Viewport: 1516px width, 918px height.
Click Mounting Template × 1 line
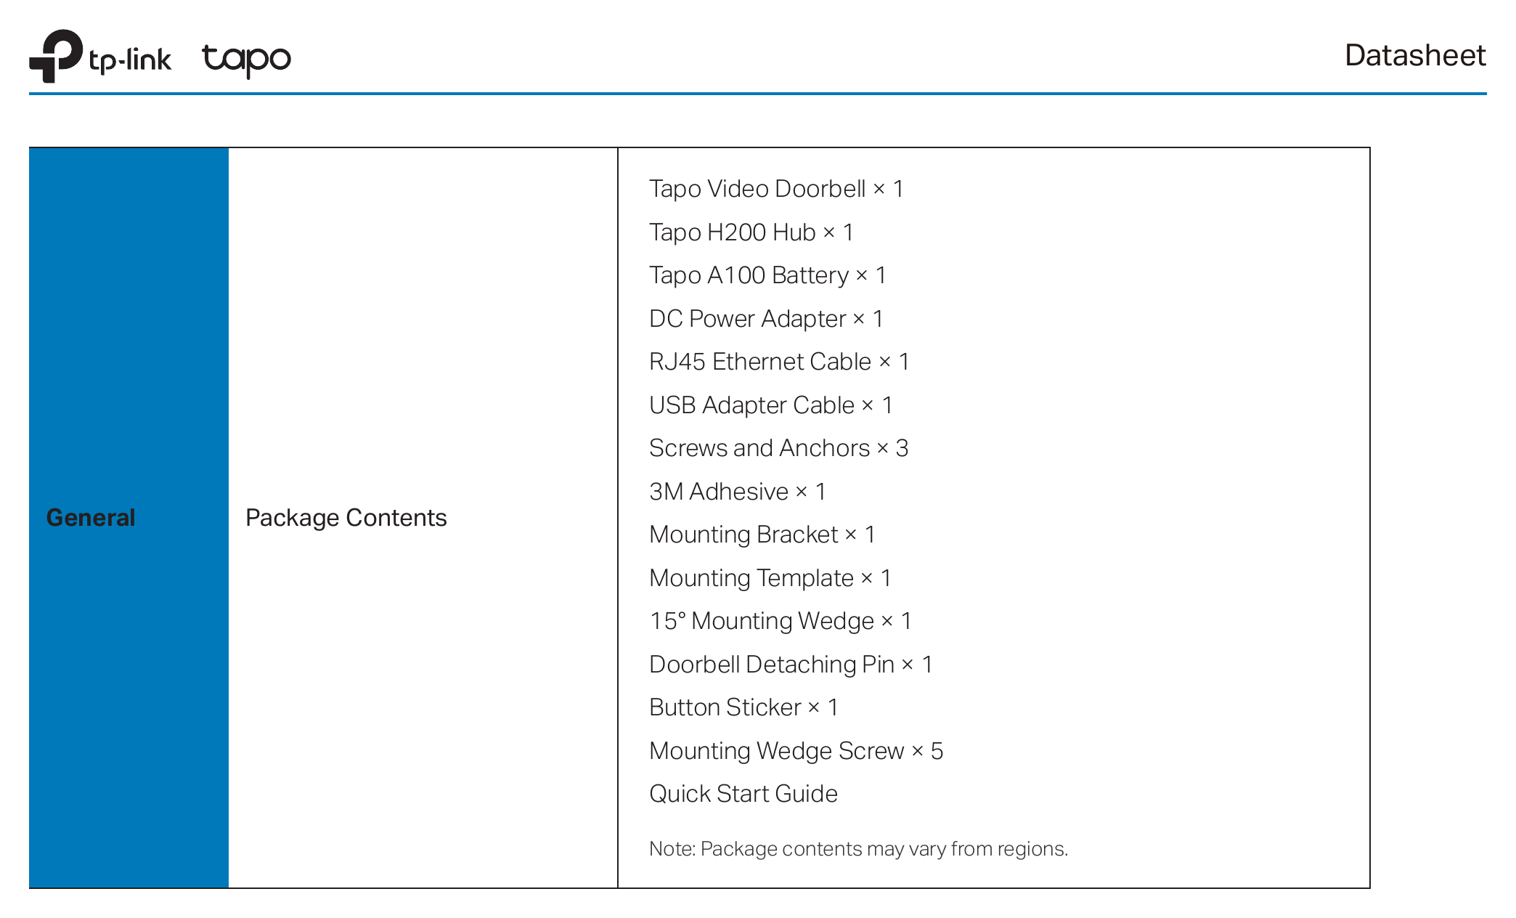(770, 578)
